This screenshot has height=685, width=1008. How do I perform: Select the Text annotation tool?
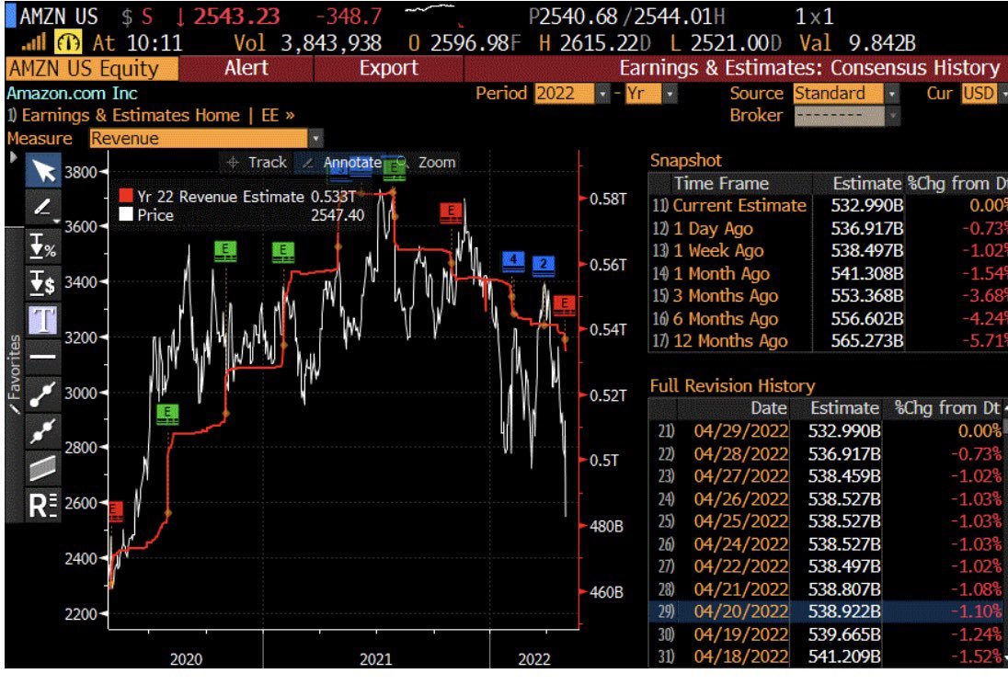click(x=43, y=319)
